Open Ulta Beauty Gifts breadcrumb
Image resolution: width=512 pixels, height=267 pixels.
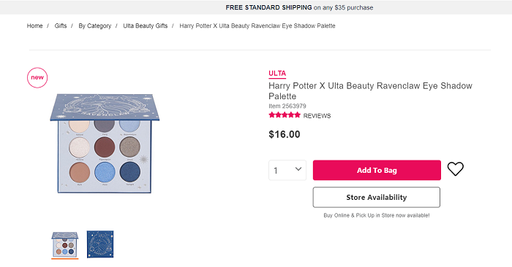click(146, 26)
